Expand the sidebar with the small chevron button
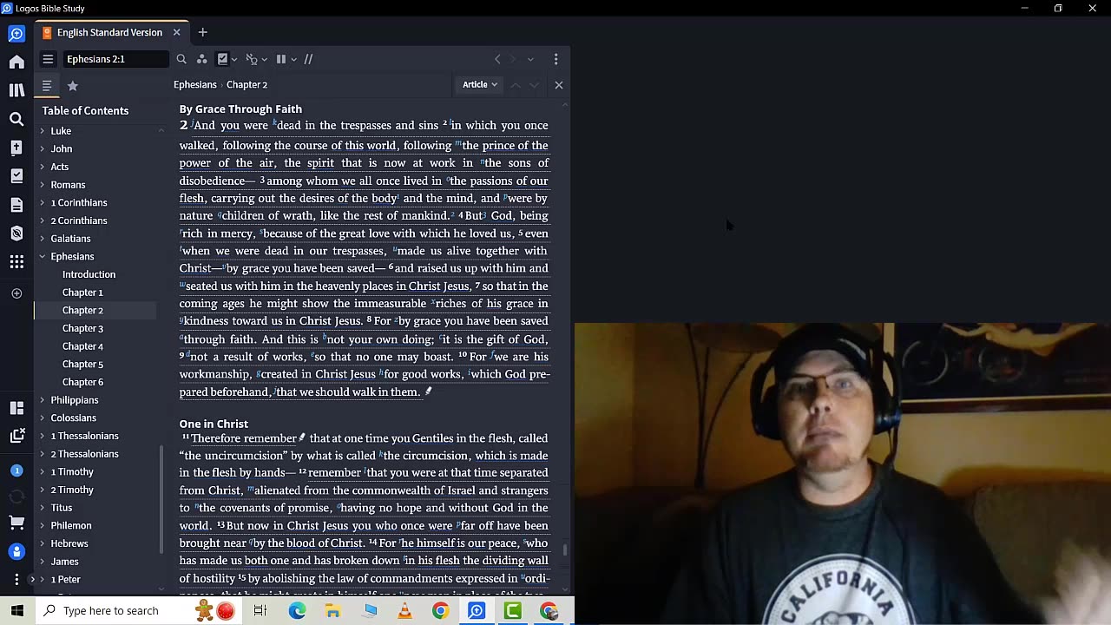This screenshot has height=625, width=1111. [32, 579]
